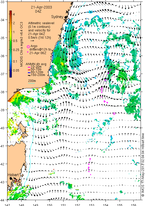
Task: Click the magenta drifter track near 153E, 42S
Action: tap(89, 167)
